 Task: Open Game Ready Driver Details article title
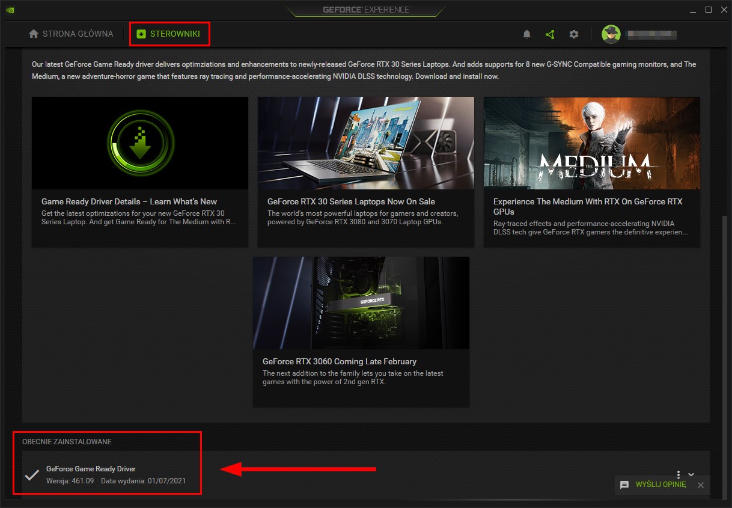129,201
